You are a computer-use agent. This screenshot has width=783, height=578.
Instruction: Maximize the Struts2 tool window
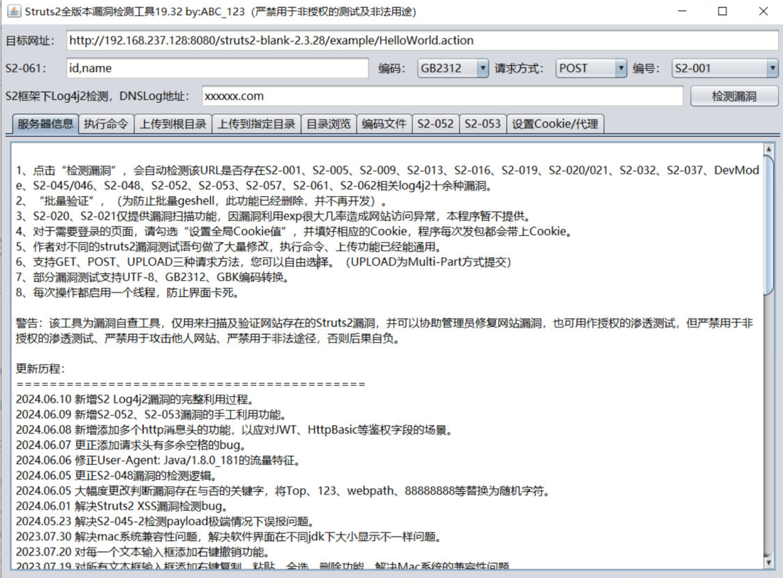[x=723, y=11]
